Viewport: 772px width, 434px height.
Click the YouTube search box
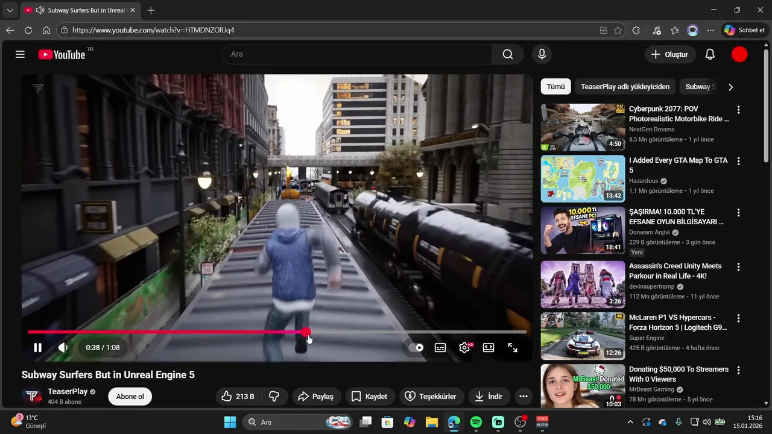tap(357, 54)
